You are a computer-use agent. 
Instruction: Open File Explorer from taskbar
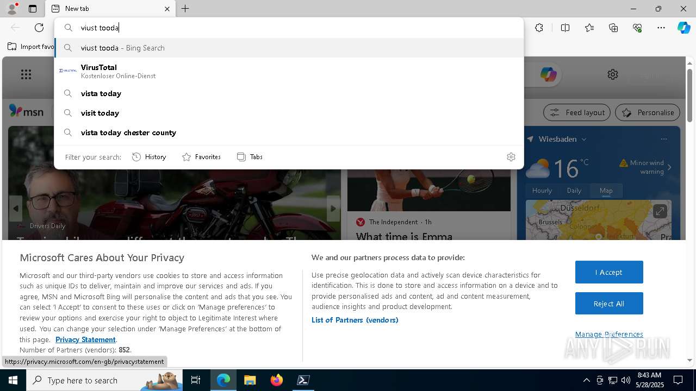pos(250,380)
